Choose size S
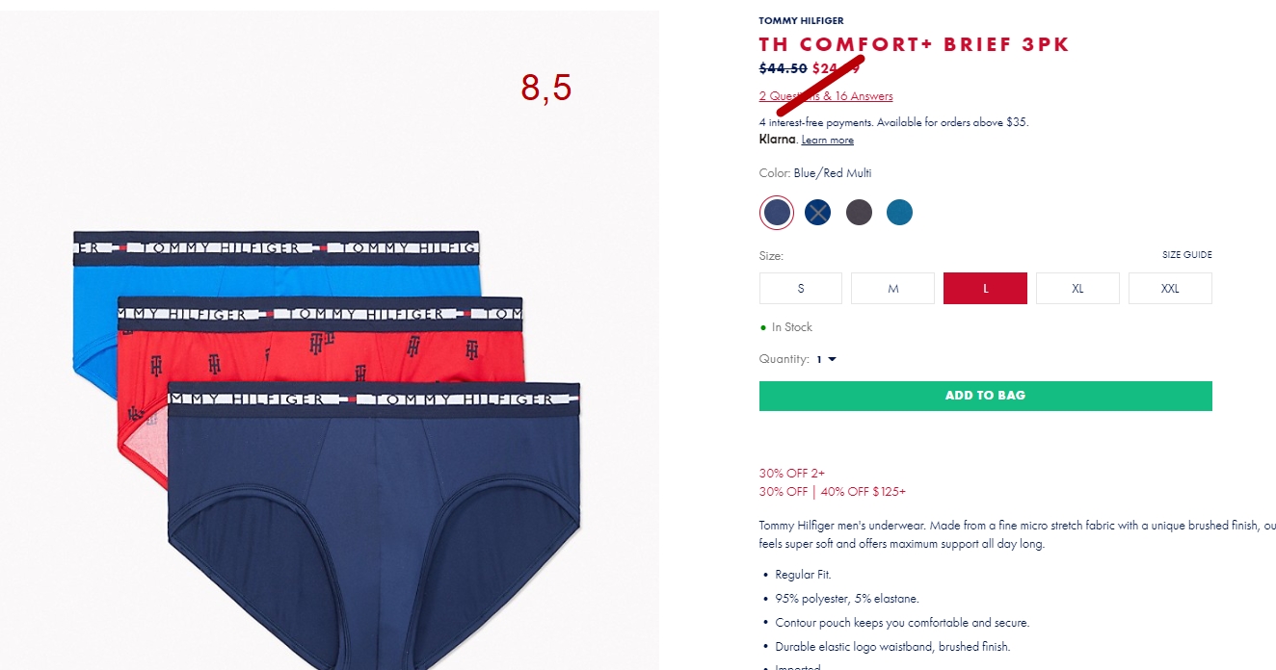 click(800, 289)
